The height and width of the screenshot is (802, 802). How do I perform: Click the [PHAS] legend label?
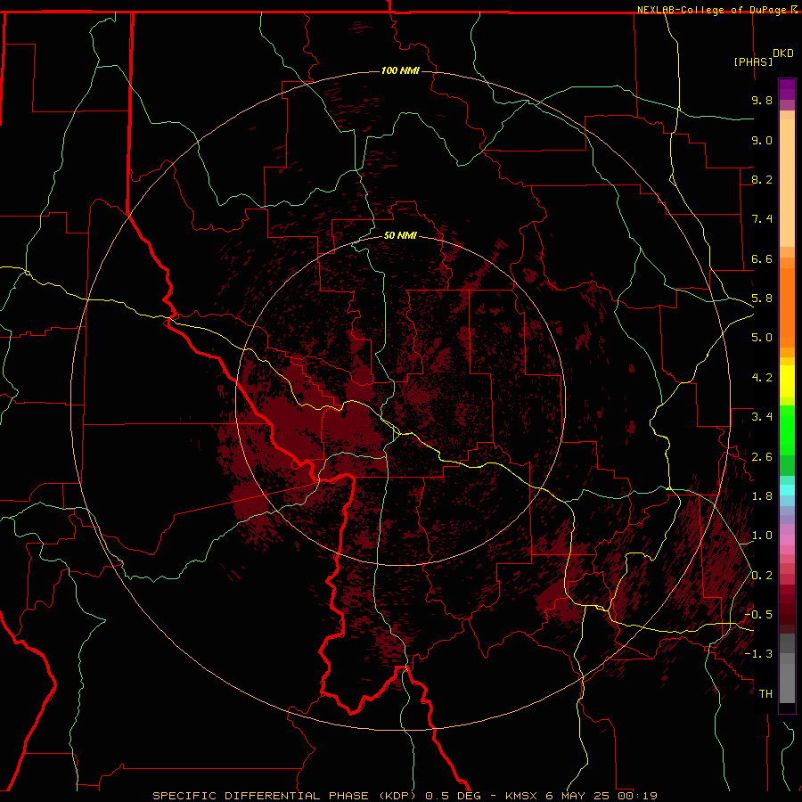753,61
